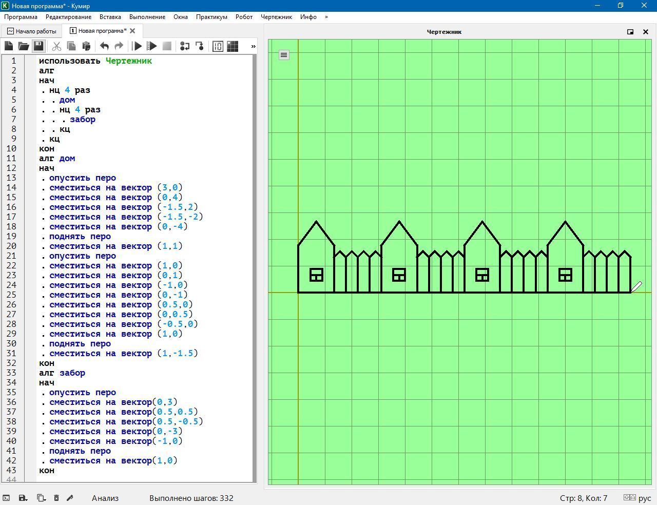The image size is (657, 505).
Task: Create a new program file icon
Action: (x=9, y=46)
